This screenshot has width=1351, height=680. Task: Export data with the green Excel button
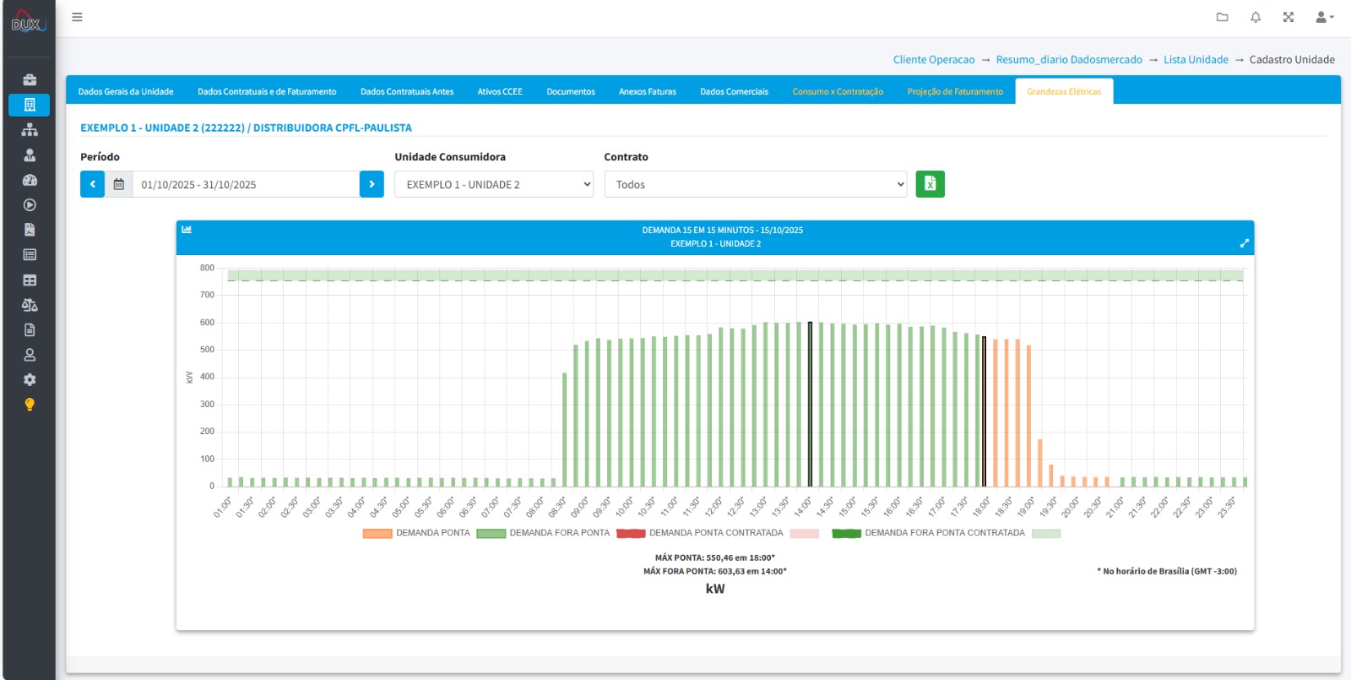930,184
